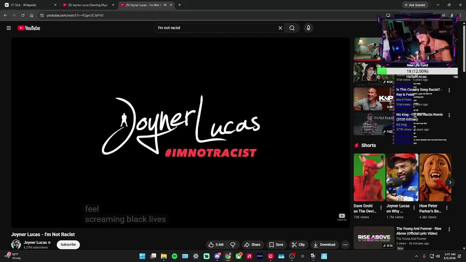Open Key & Peele country song video thumbnail
466x262 pixels.
pyautogui.click(x=374, y=99)
